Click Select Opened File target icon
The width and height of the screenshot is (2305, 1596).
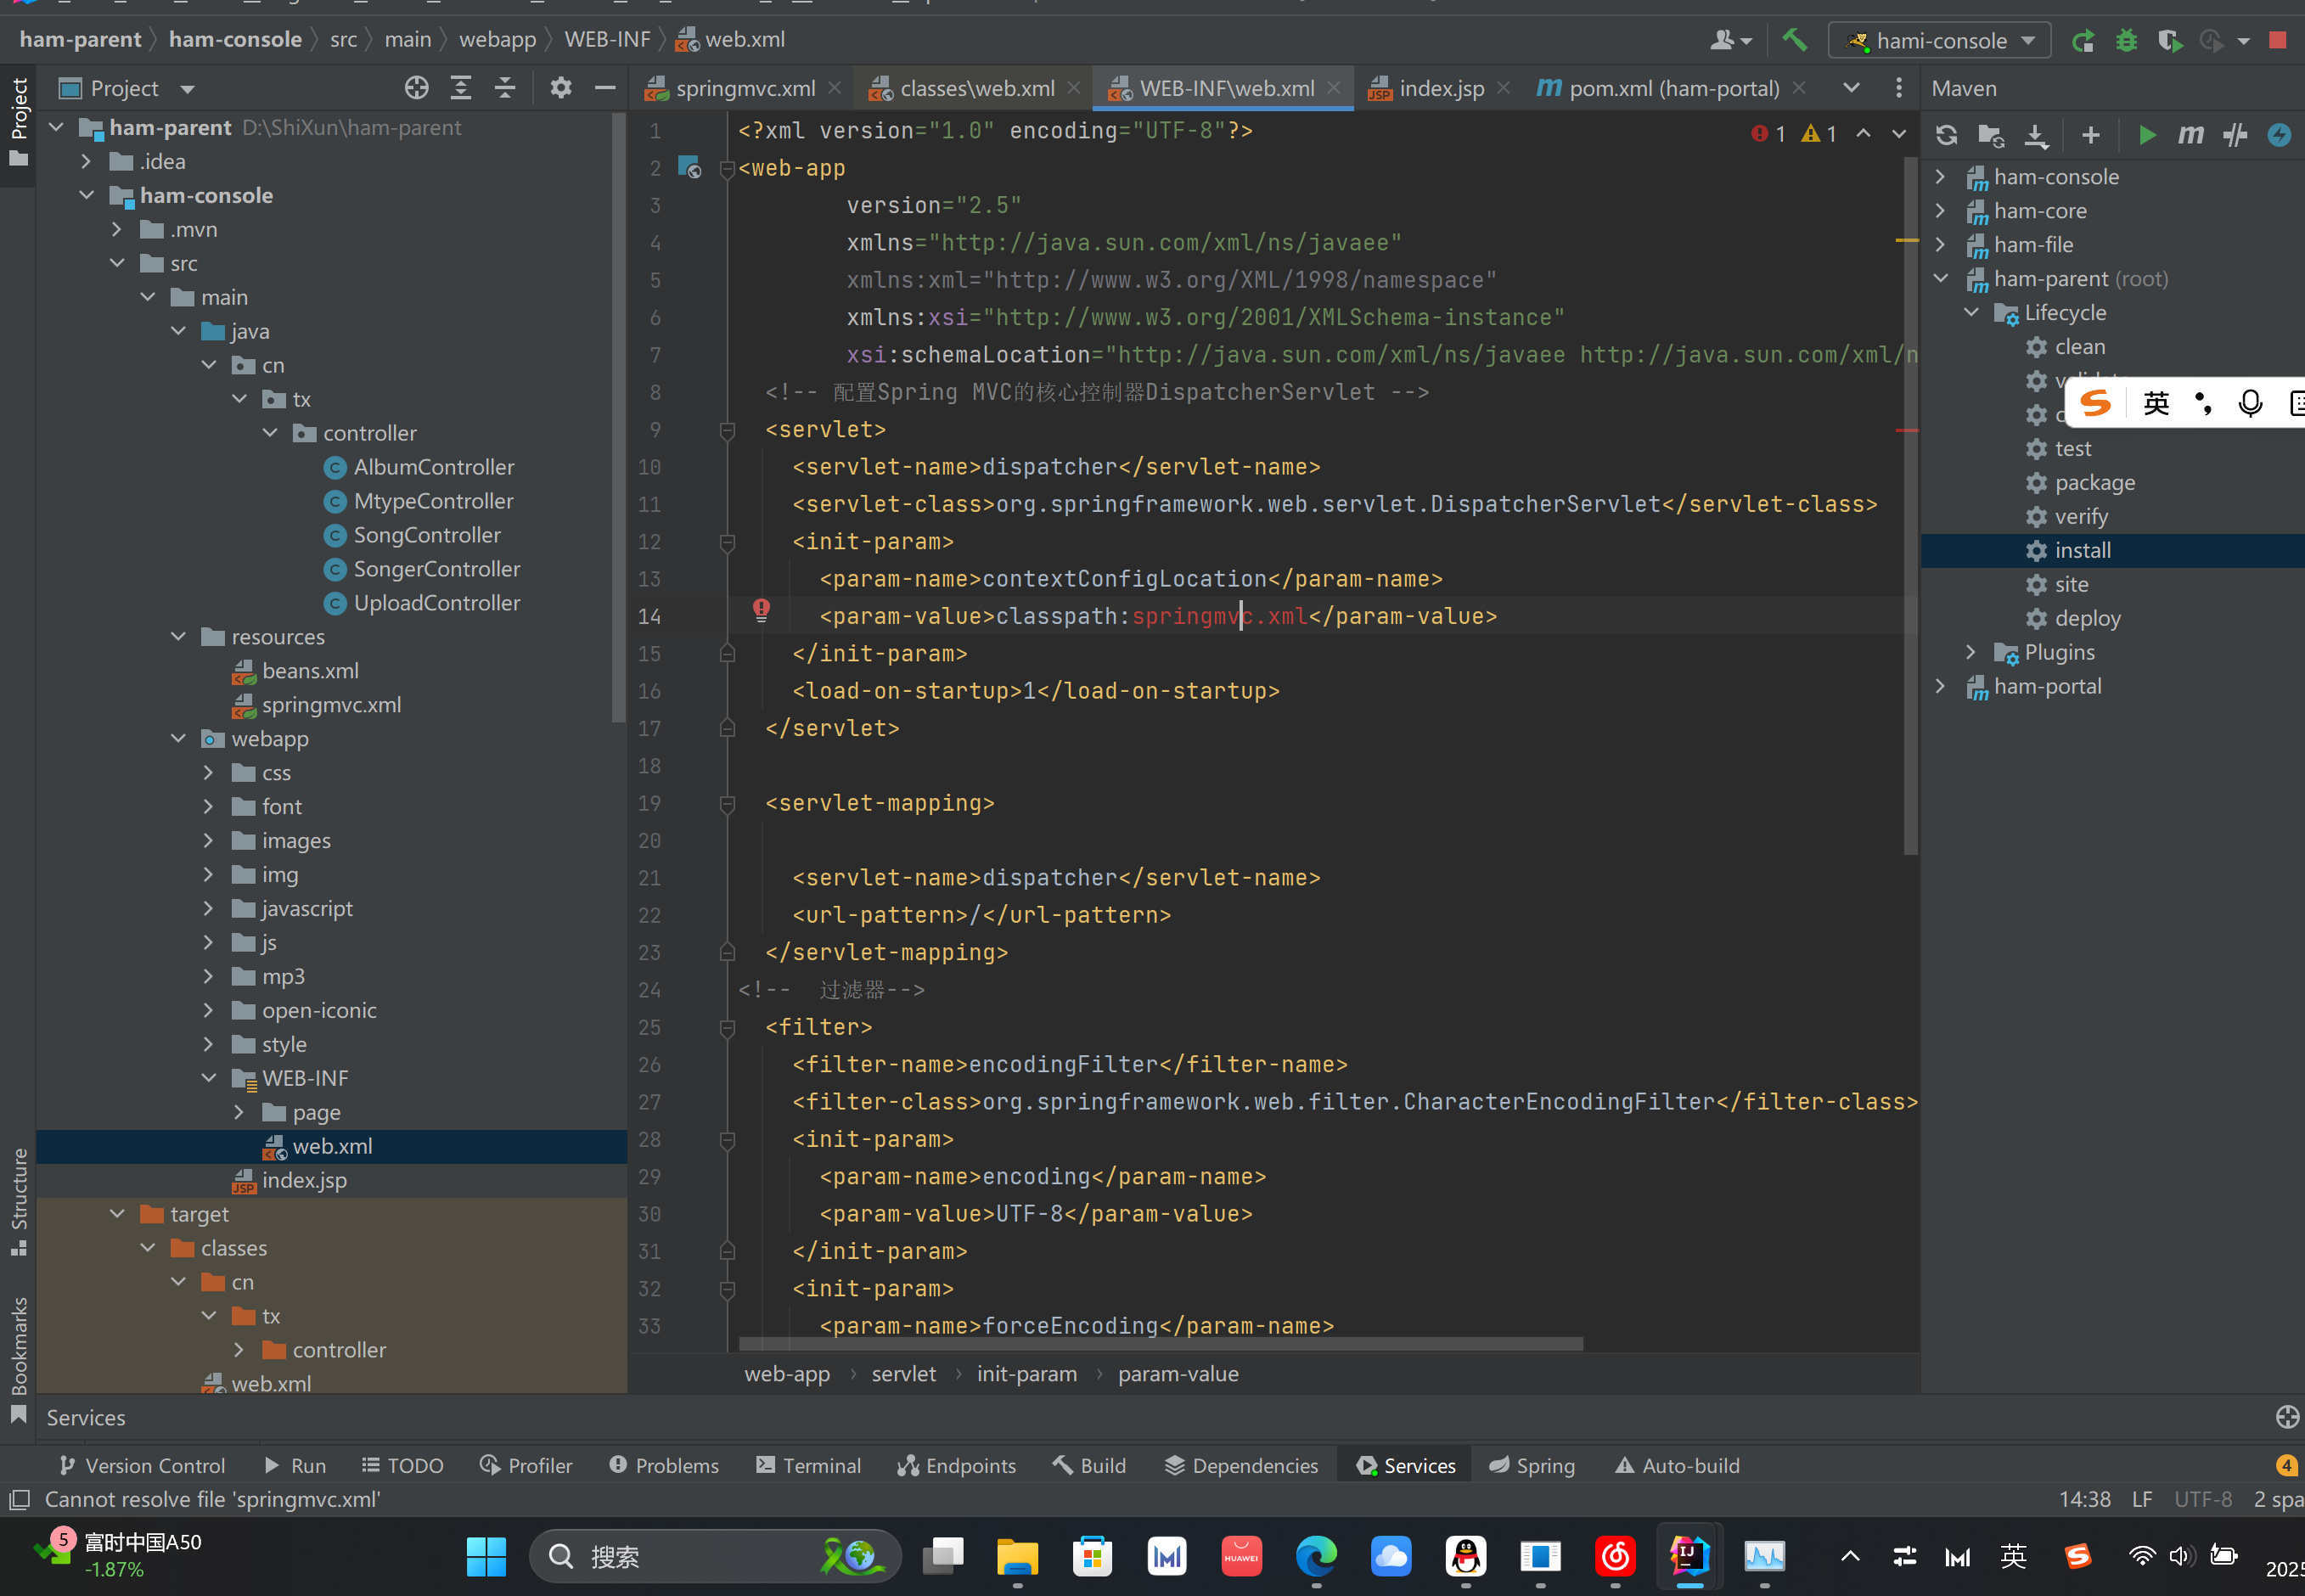416,88
